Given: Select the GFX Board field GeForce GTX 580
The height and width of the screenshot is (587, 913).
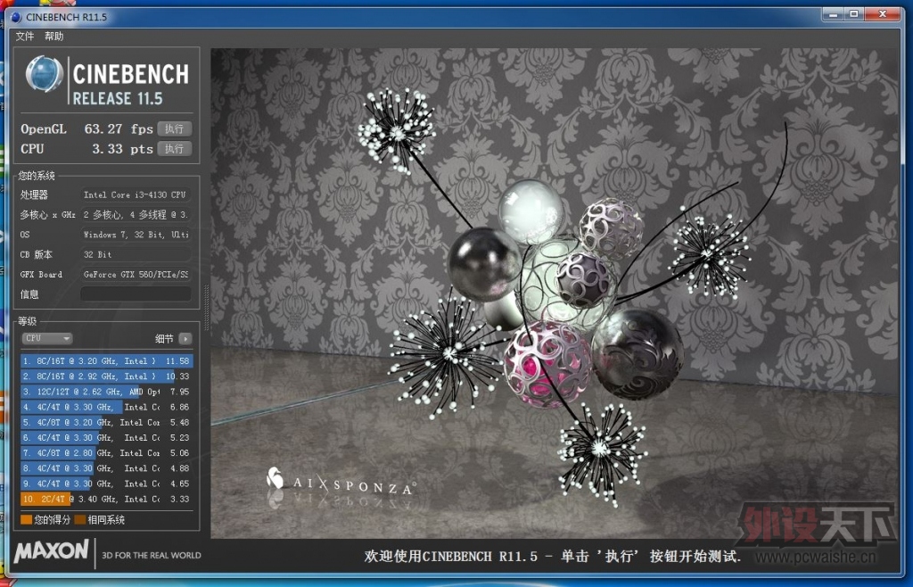Looking at the screenshot, I should pyautogui.click(x=136, y=274).
